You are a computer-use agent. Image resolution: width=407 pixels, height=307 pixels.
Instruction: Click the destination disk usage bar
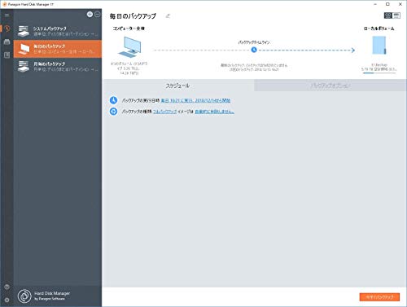pyautogui.click(x=379, y=73)
